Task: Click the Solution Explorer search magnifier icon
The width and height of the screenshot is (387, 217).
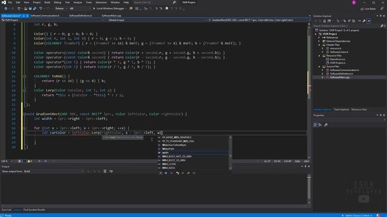Action: 382,26
